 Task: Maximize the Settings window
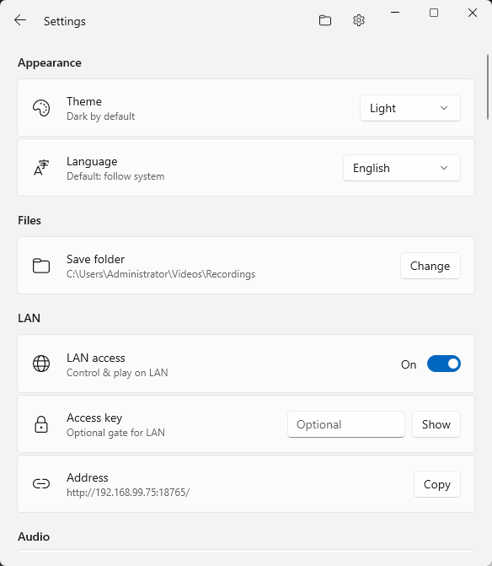(434, 13)
